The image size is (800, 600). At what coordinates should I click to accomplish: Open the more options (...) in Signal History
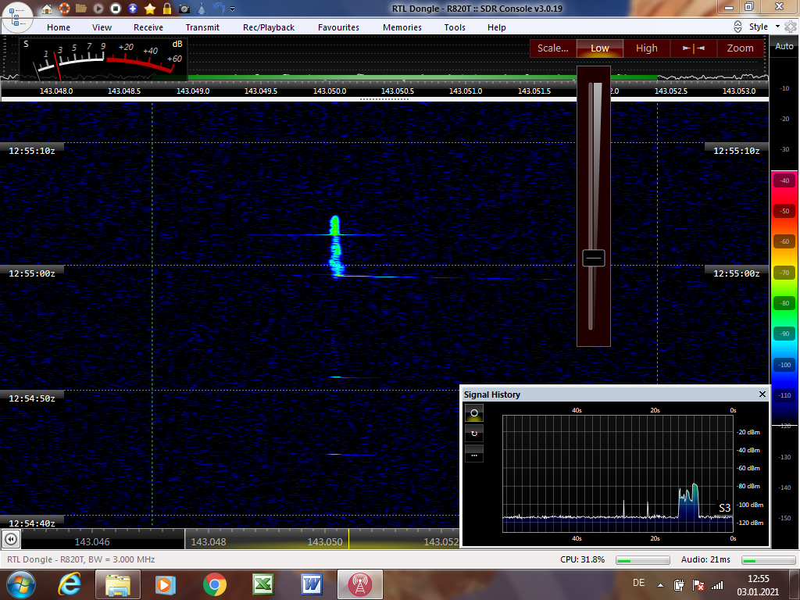point(474,454)
